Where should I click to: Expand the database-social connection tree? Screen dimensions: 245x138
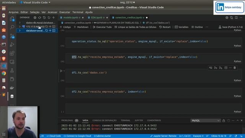20,31
